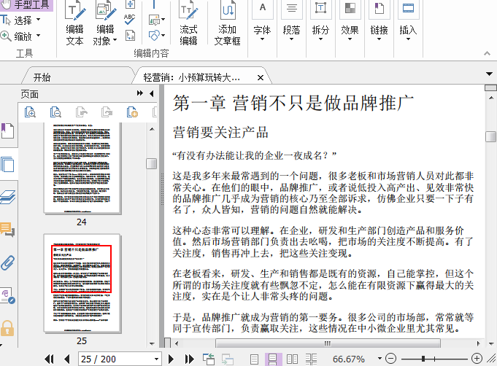
Task: Click the Add Article Box (添加文章框) tool
Action: click(227, 24)
